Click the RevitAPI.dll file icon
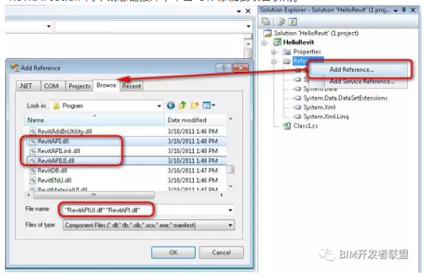The height and width of the screenshot is (274, 427). tap(33, 141)
